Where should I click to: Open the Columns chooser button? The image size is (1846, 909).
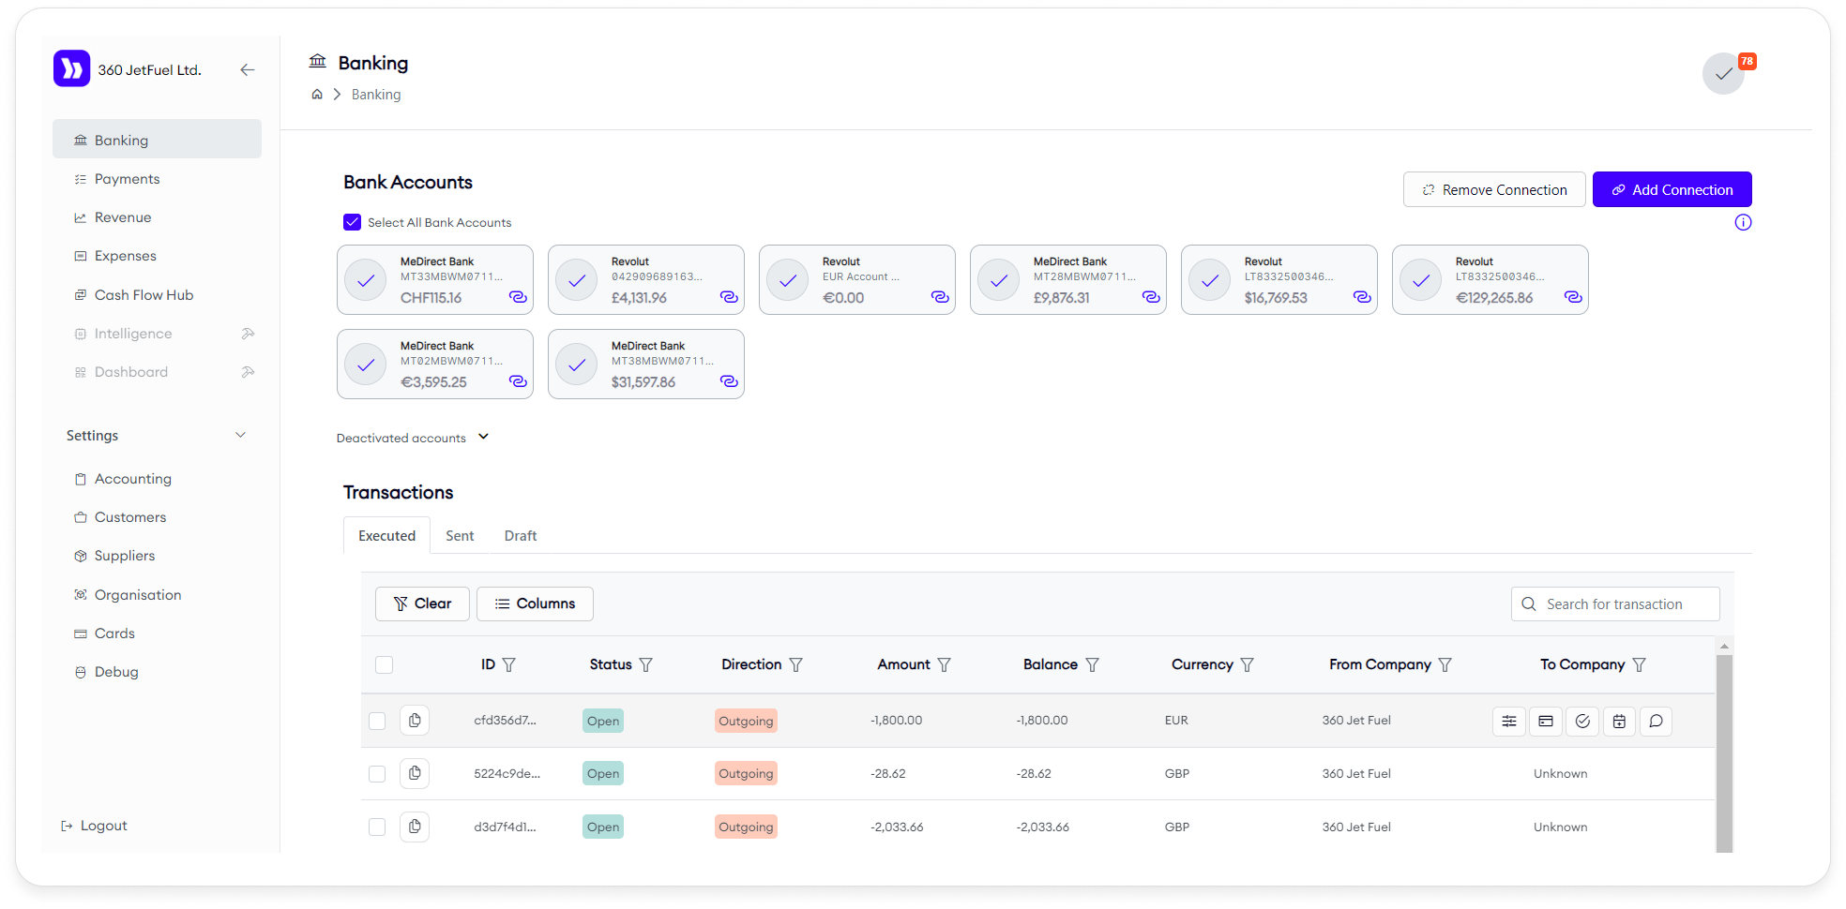point(535,604)
